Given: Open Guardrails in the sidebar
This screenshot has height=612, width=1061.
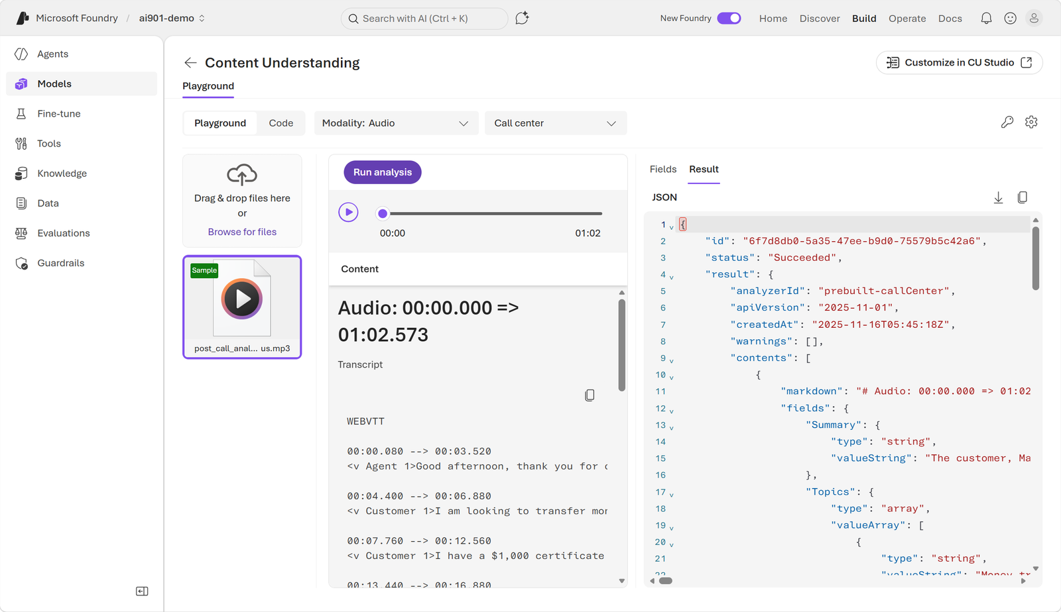Looking at the screenshot, I should pyautogui.click(x=82, y=263).
